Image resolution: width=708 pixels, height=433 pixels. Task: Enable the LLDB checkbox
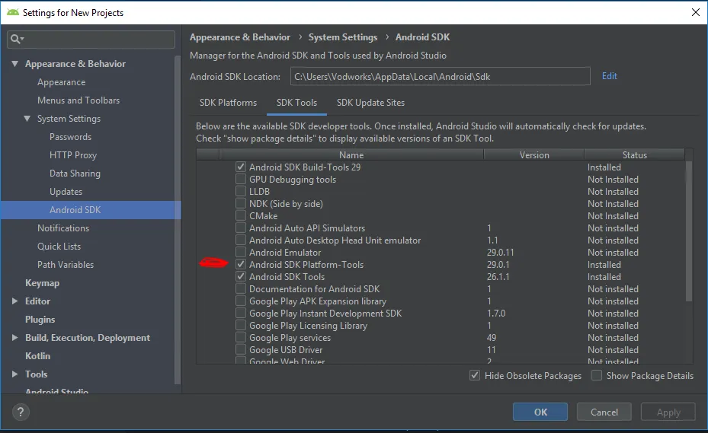[241, 191]
